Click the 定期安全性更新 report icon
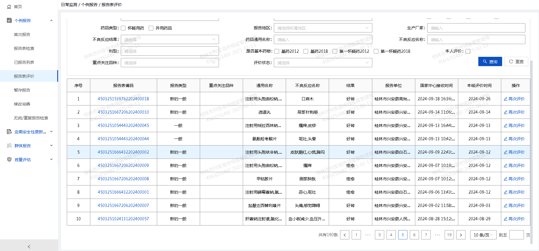Screen dimensions: 539x251 point(9,132)
